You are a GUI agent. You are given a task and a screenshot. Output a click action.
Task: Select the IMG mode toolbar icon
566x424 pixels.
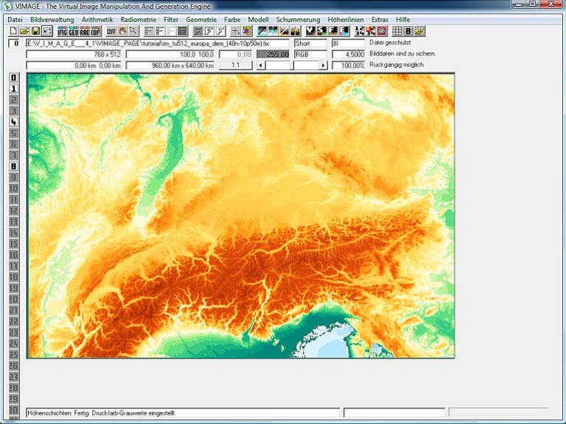pos(63,31)
